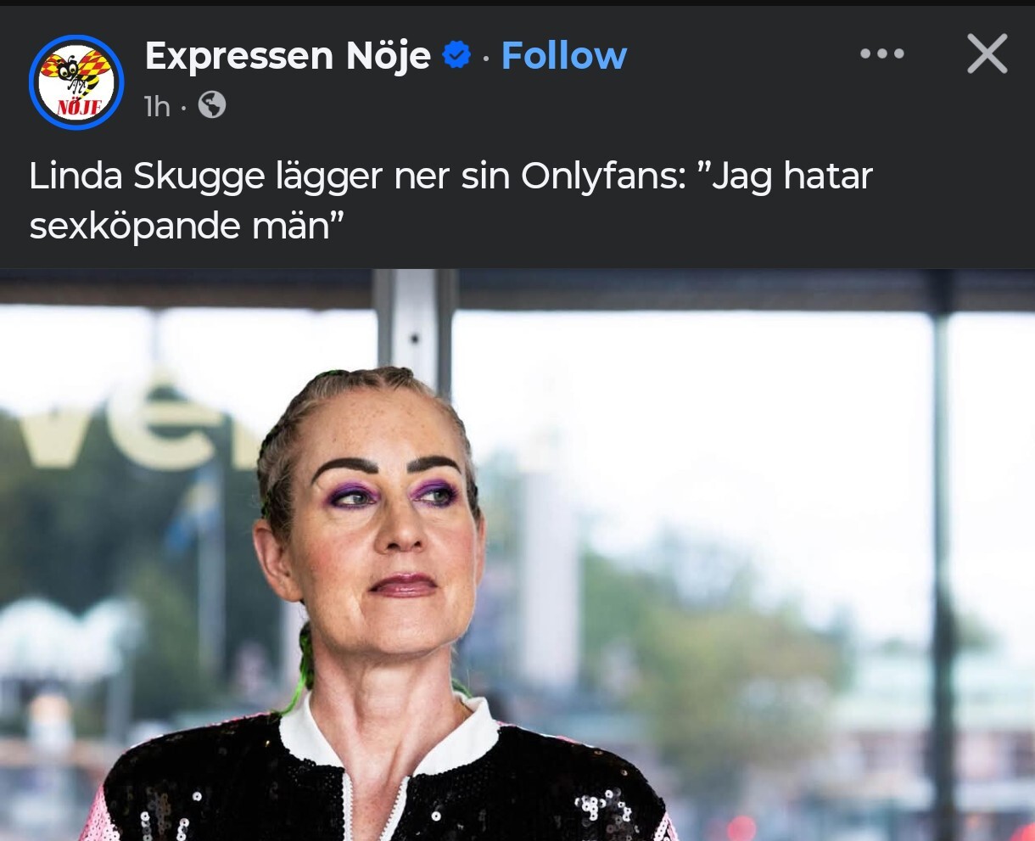View audience info via the globe icon

(212, 105)
